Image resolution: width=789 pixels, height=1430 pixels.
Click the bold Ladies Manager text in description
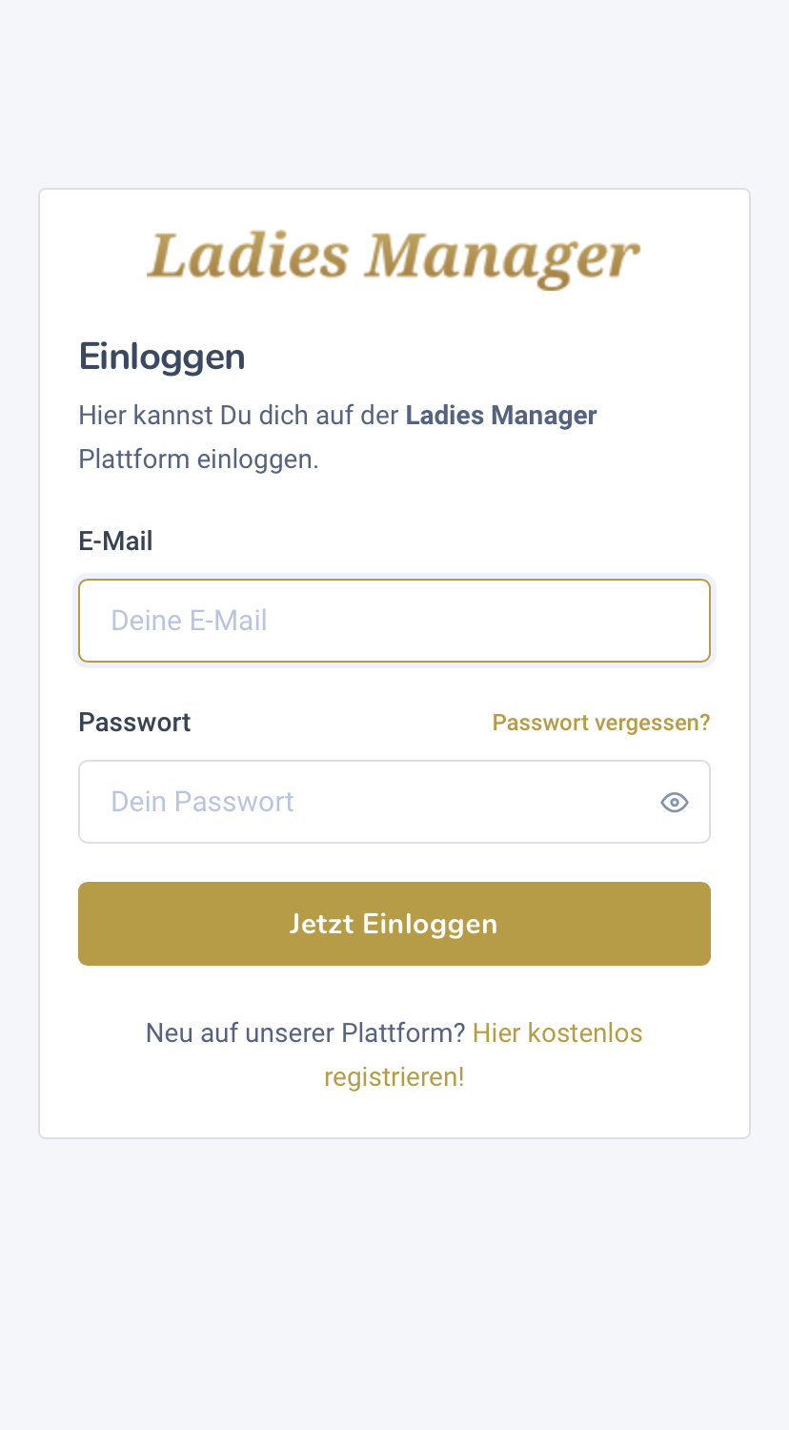click(501, 416)
